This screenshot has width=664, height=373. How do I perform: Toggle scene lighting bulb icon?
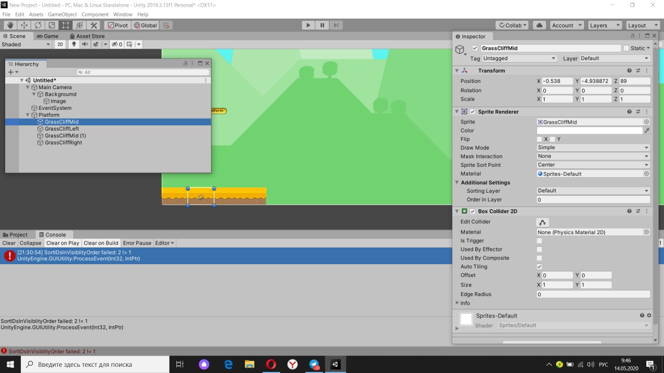(74, 45)
